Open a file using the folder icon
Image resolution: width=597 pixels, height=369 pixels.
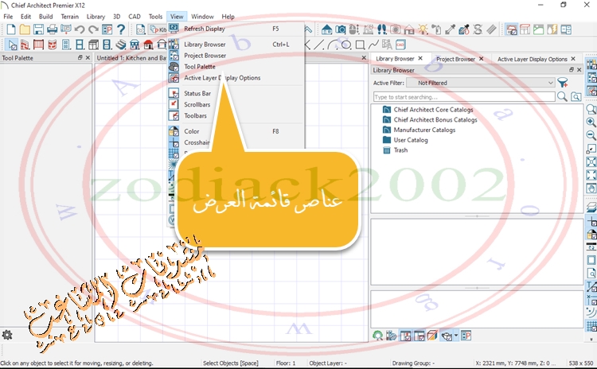click(25, 29)
